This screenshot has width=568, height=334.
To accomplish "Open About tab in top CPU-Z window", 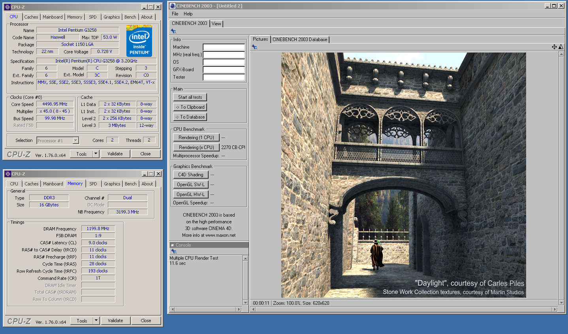I will (147, 17).
